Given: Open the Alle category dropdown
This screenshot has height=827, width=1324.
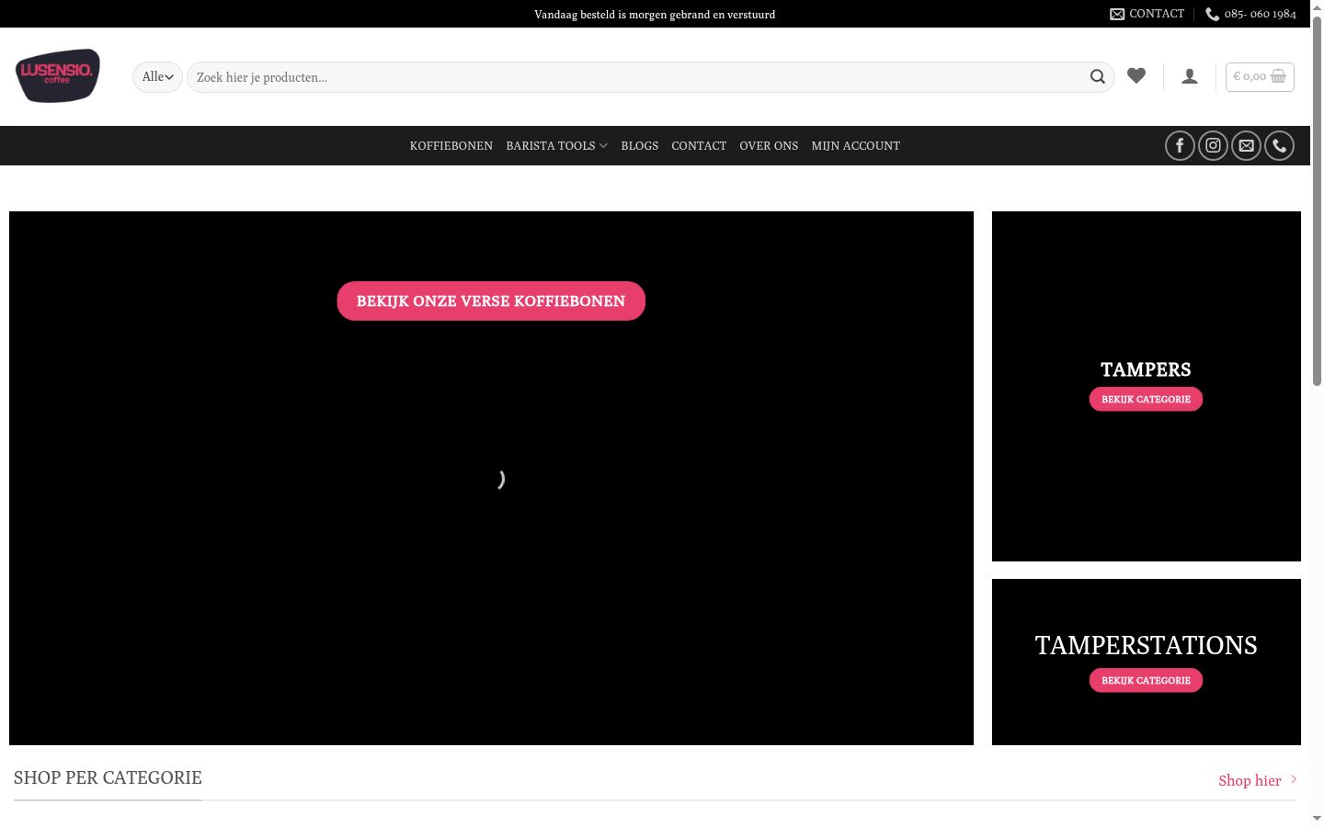Looking at the screenshot, I should [x=157, y=77].
